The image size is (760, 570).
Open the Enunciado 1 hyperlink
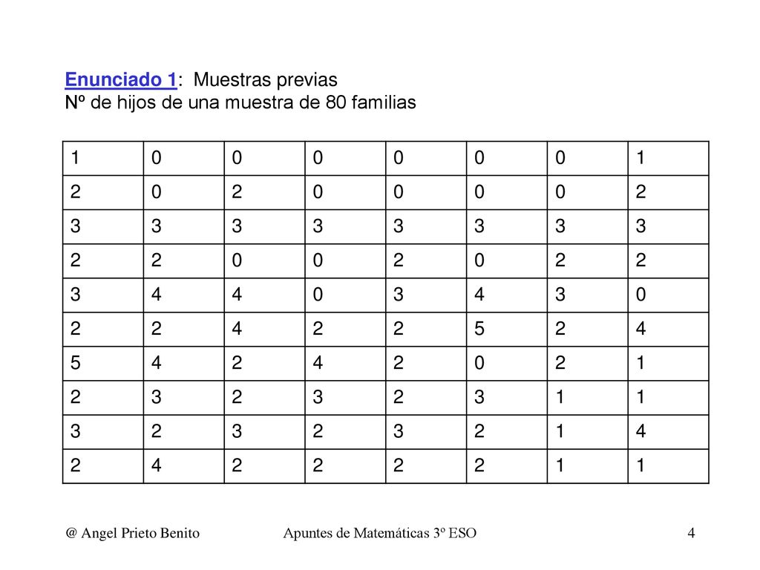pyautogui.click(x=121, y=79)
